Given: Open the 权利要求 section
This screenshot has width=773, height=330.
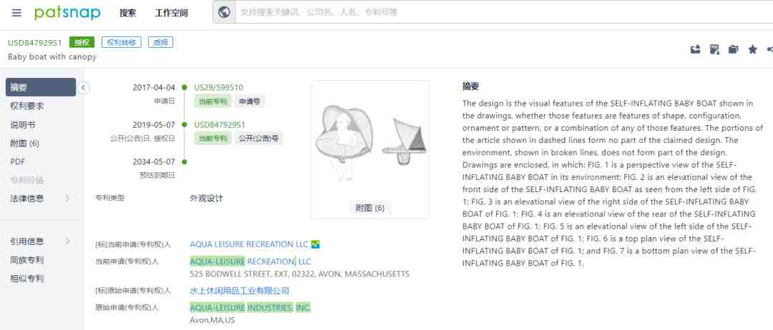Looking at the screenshot, I should 27,106.
